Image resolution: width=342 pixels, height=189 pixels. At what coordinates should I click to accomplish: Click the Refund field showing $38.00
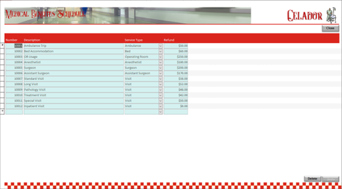(x=176, y=79)
